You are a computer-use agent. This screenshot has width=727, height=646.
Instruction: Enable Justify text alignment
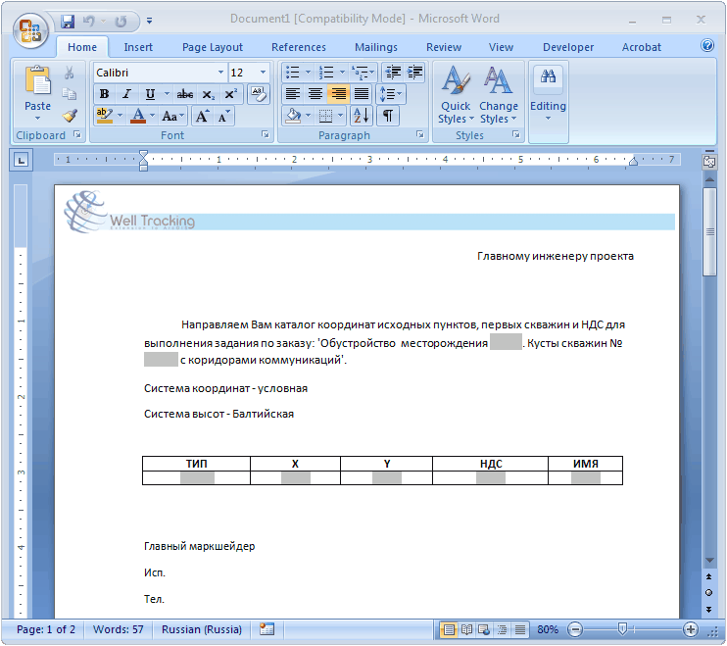362,94
